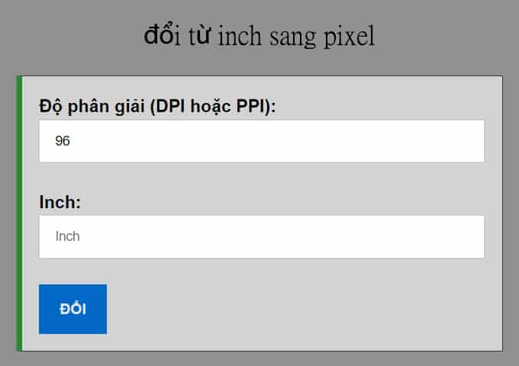
Task: Select the "Độ phân giải" label text
Action: 92,106
